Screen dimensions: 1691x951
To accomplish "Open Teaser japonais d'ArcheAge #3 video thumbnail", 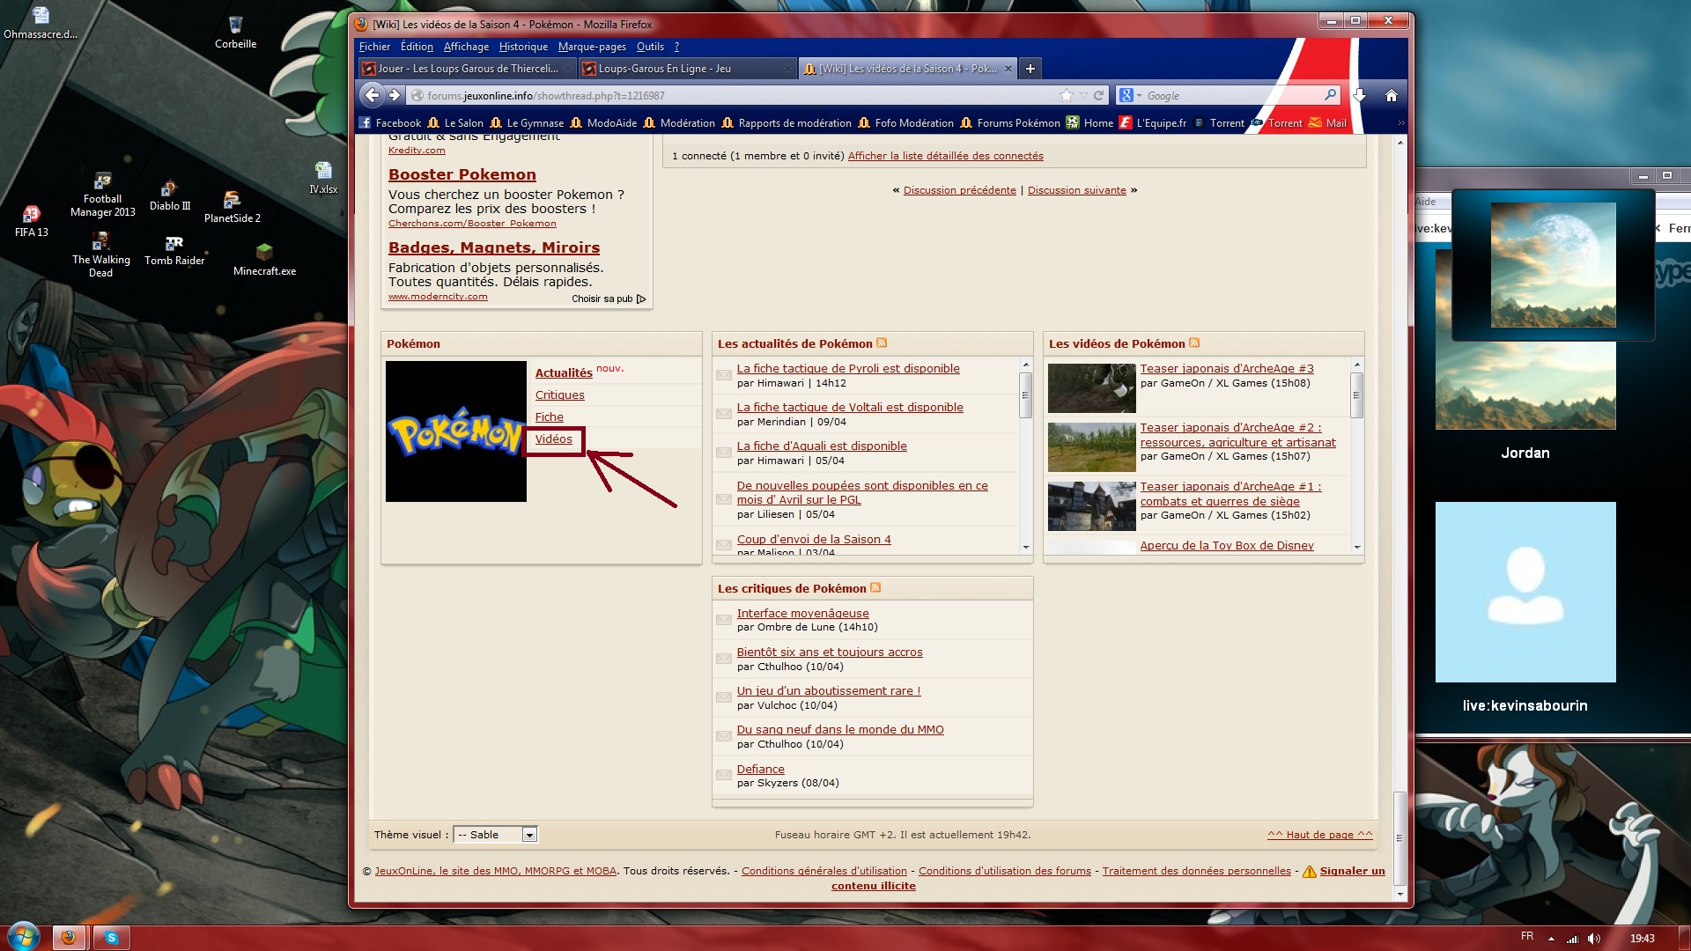I will pyautogui.click(x=1091, y=387).
